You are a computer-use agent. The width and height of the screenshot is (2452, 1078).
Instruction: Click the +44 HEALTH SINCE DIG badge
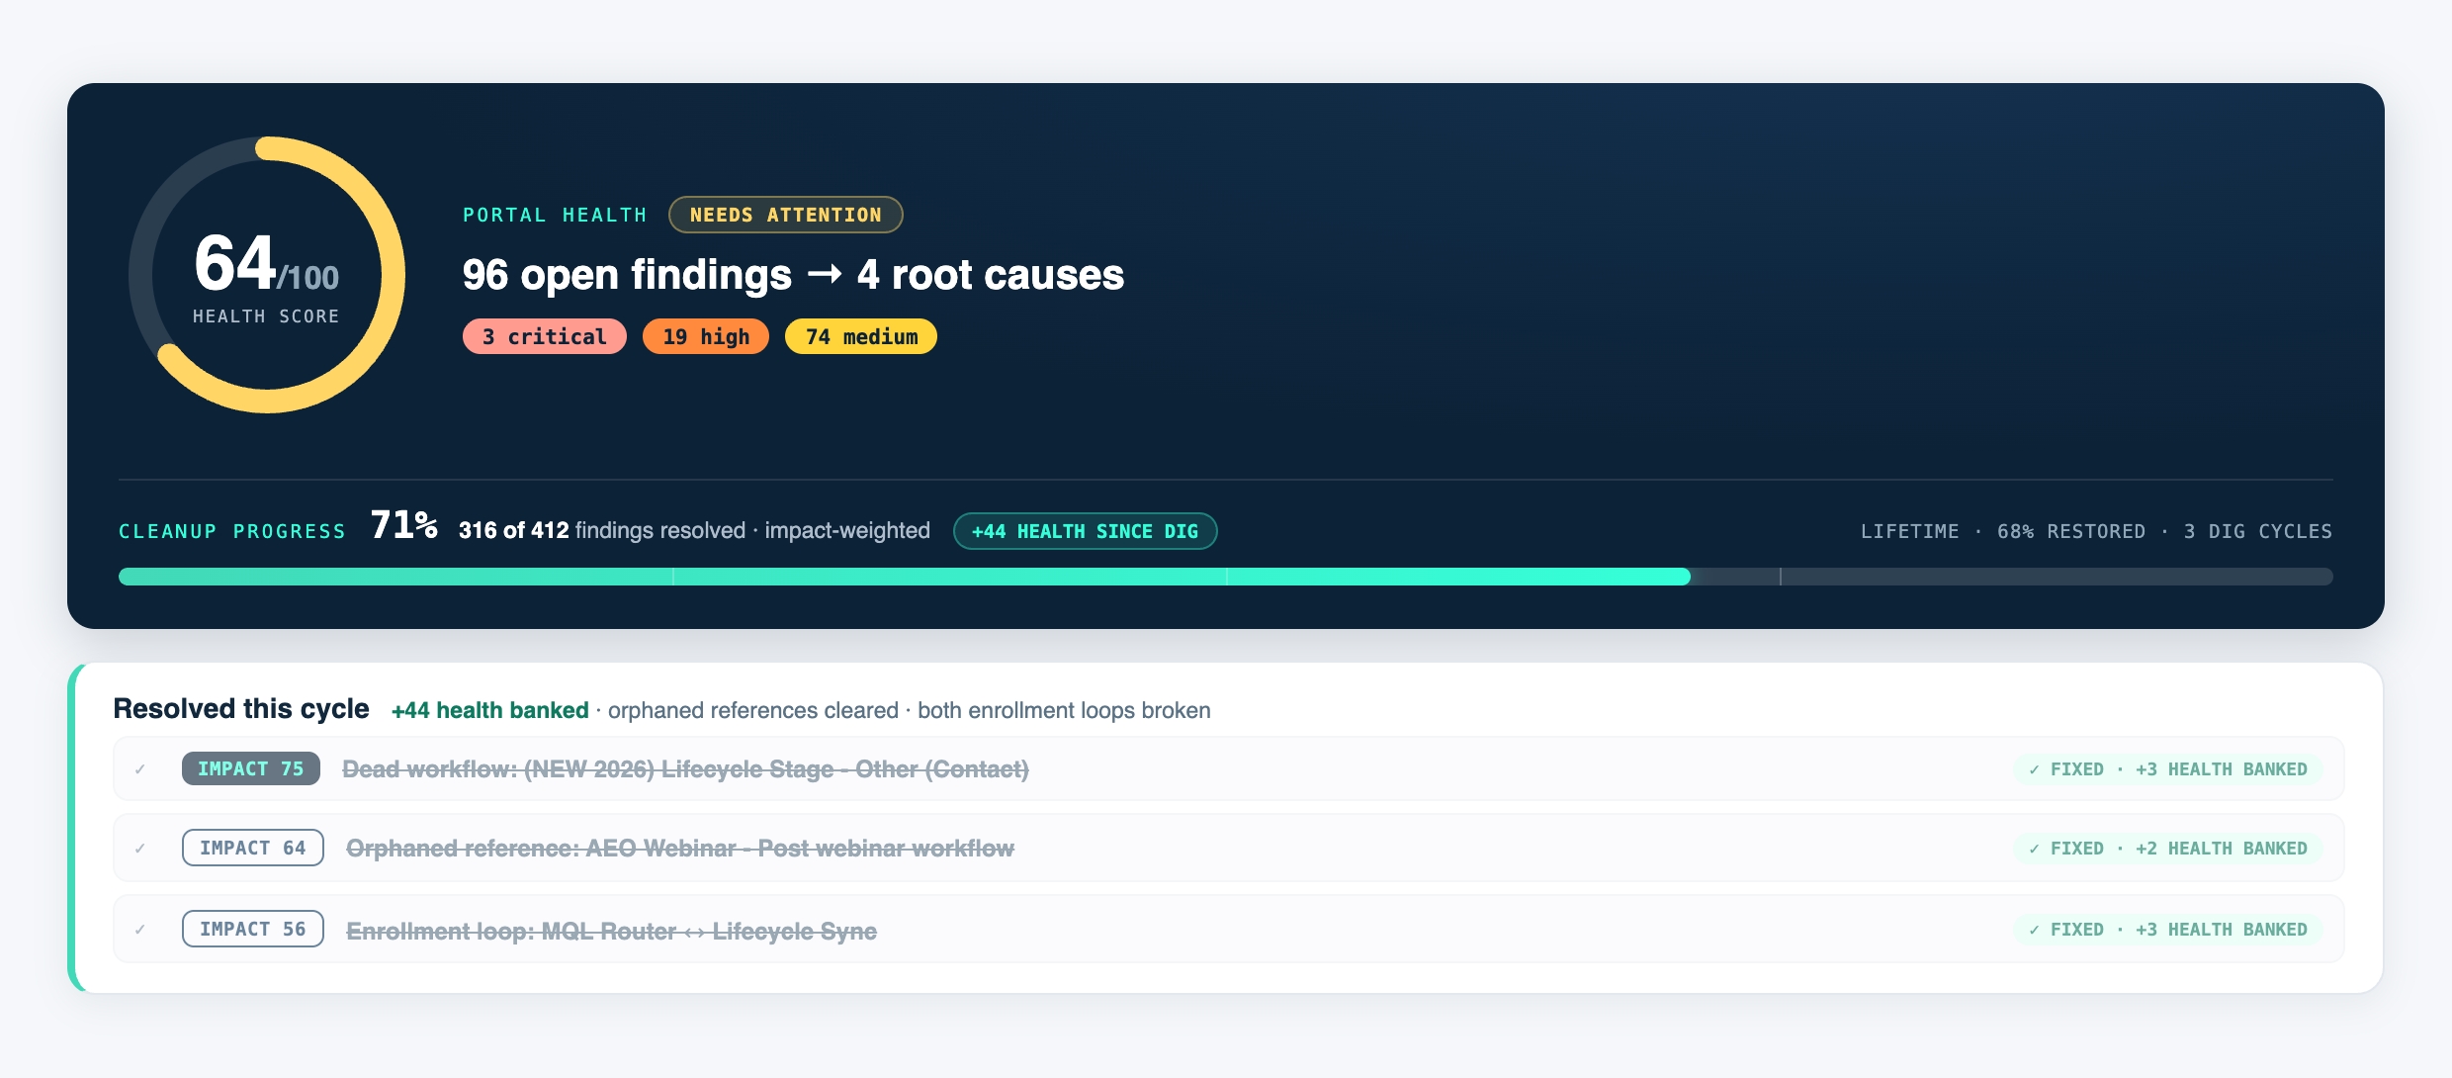[x=1085, y=531]
